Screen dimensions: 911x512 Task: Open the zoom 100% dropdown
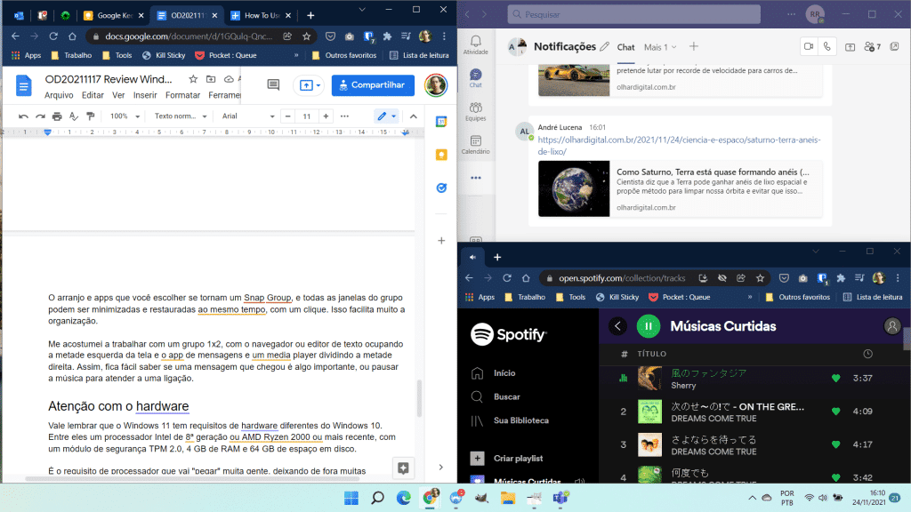click(125, 116)
